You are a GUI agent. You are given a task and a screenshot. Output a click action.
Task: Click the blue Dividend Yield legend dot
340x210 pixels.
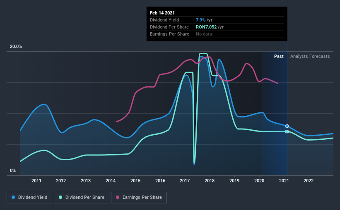pos(13,197)
